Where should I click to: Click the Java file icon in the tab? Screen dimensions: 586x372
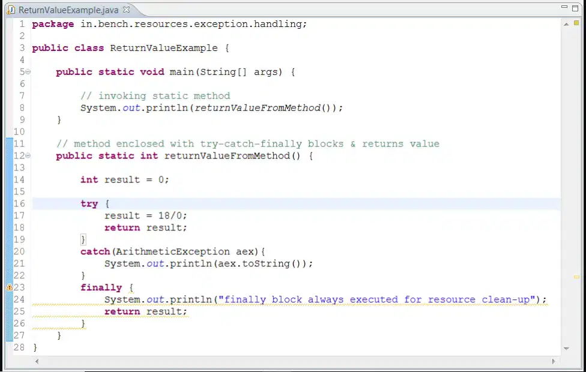click(x=11, y=10)
